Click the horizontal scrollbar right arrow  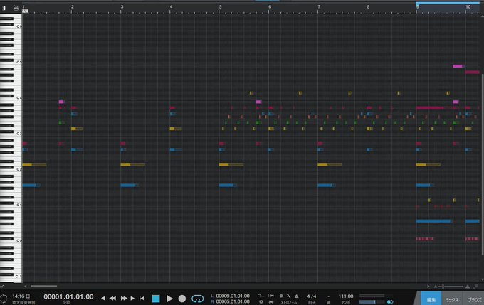[x=428, y=287]
